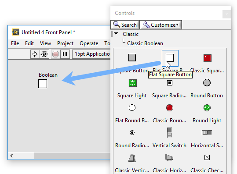The image size is (237, 174).
Task: Pick the Flat Square Button palette icon
Action: 170,58
